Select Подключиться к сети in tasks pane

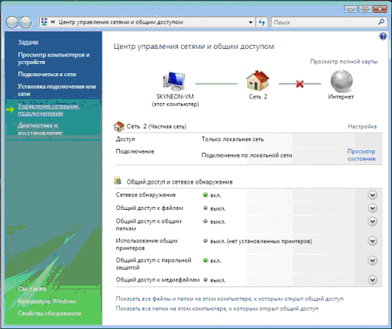[x=47, y=74]
